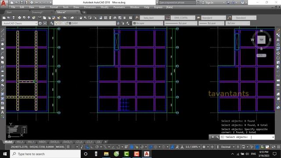Click the Save icon in standard toolbar

[14, 18]
